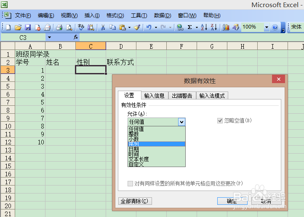Select the Format Painter brush
Image resolution: width=304 pixels, height=217 pixels.
click(137, 27)
